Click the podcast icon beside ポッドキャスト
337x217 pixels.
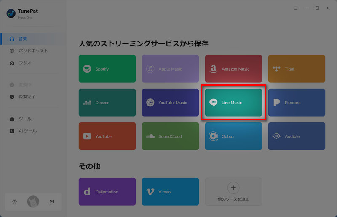tap(12, 51)
